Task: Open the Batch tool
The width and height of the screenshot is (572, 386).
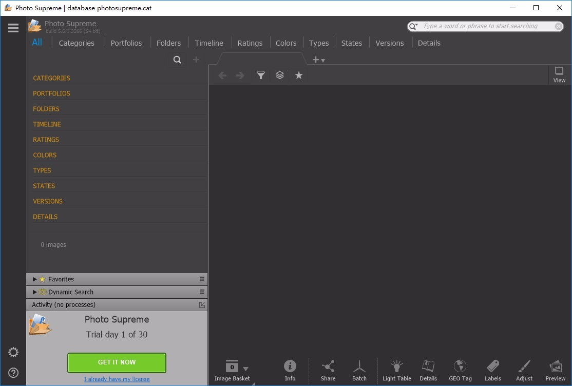Action: point(359,370)
